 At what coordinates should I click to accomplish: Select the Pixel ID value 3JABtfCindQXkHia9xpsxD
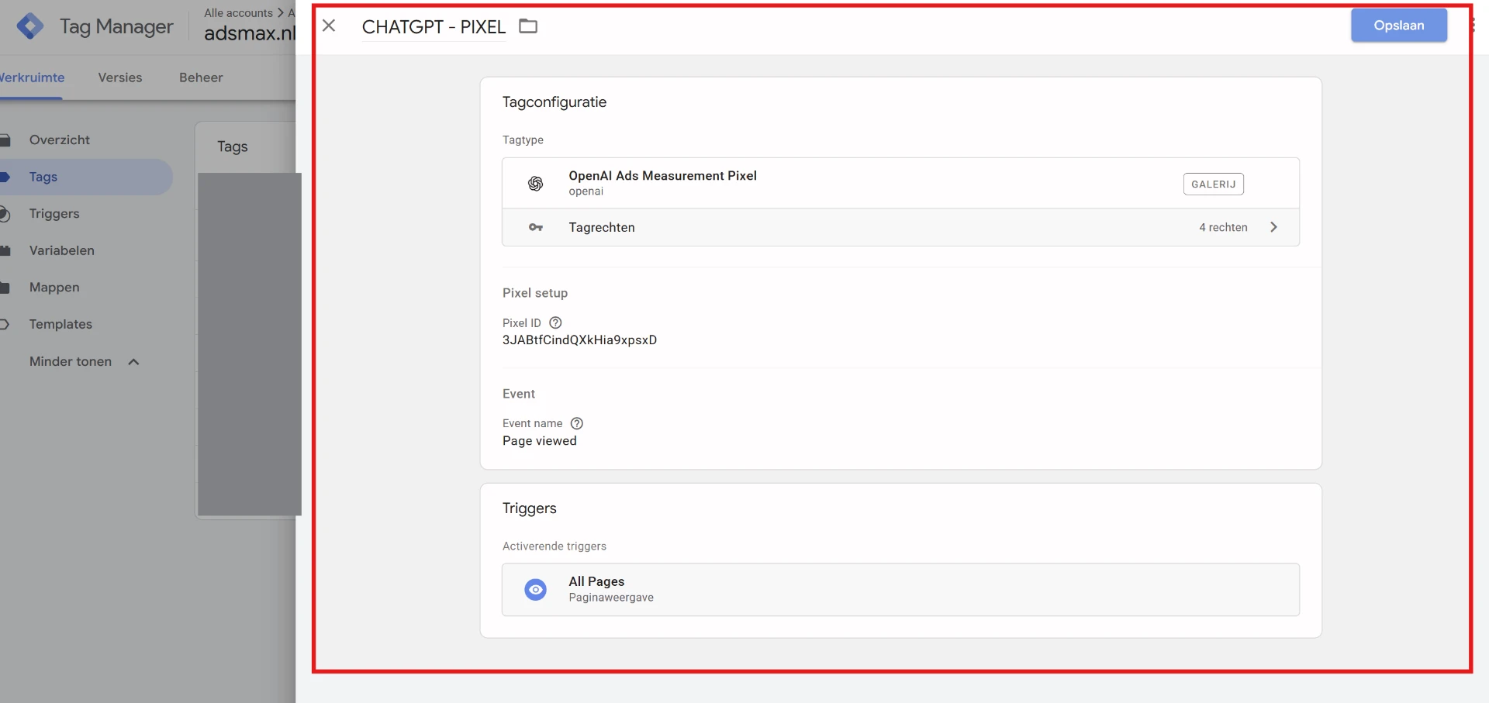(579, 339)
